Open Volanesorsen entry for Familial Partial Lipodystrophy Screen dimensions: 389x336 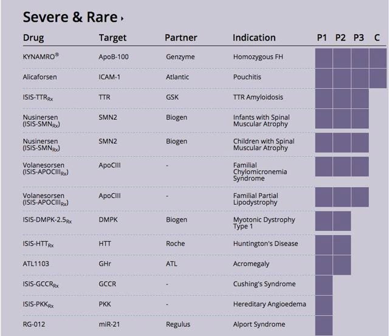(x=46, y=199)
